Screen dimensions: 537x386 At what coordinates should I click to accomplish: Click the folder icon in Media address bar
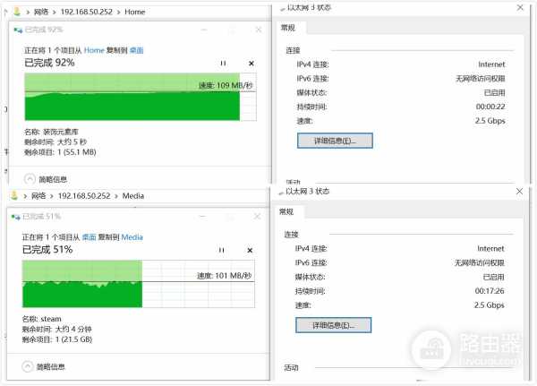[x=14, y=195]
